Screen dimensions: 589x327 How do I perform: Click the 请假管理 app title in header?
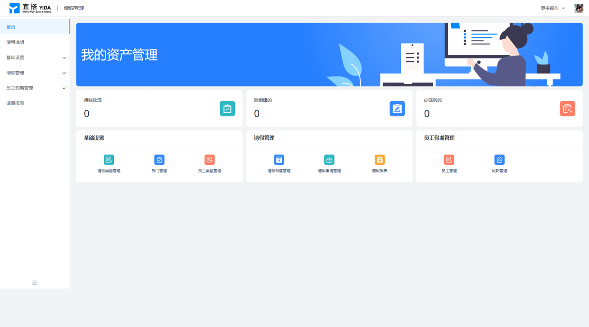pyautogui.click(x=74, y=8)
